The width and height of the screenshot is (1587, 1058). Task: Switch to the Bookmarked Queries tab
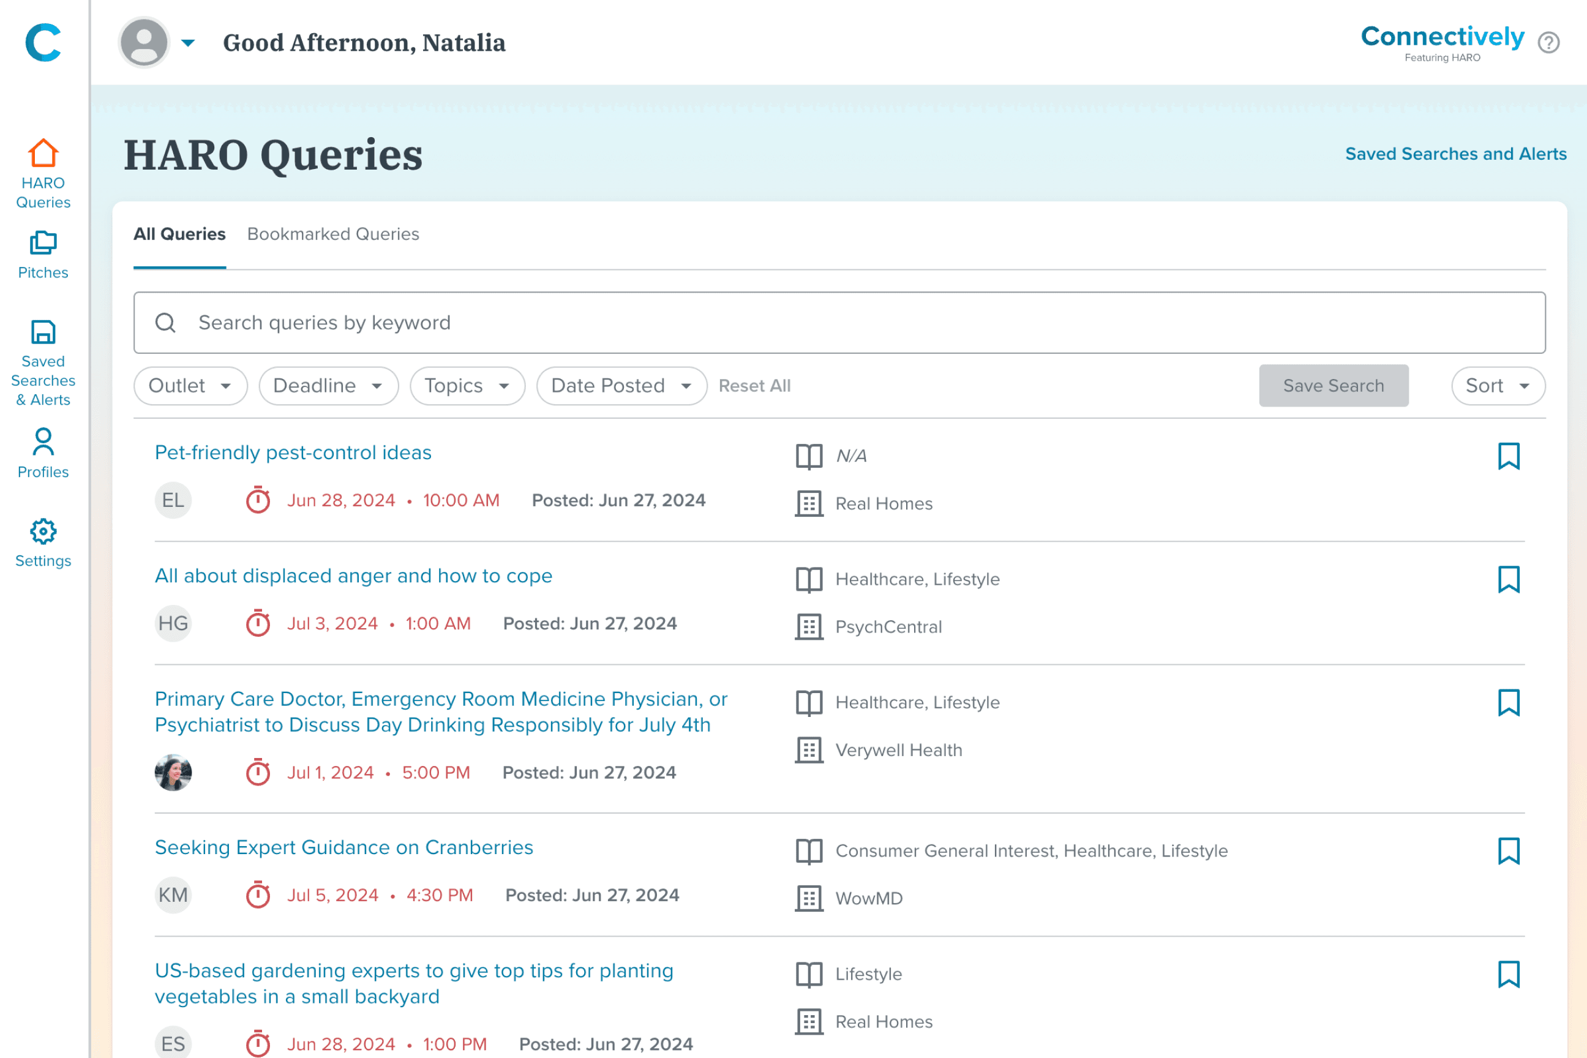point(333,234)
